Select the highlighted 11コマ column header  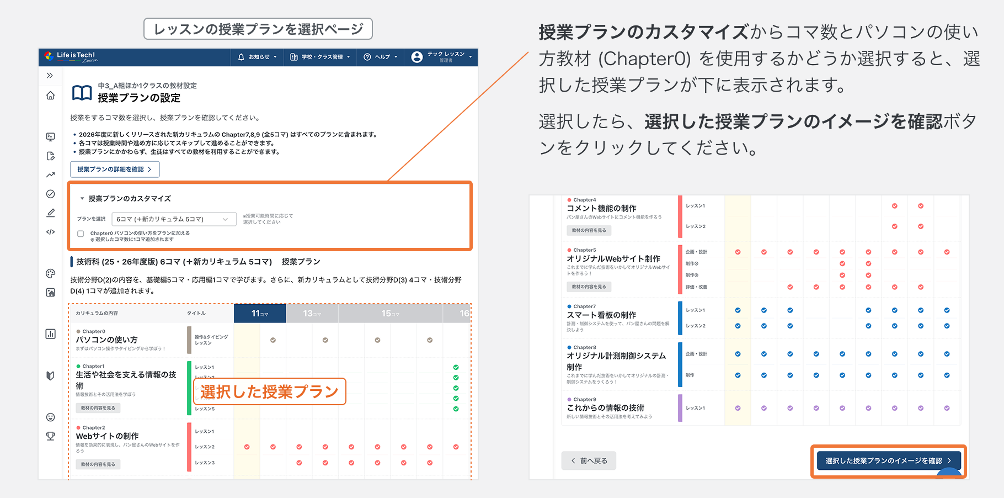point(259,313)
